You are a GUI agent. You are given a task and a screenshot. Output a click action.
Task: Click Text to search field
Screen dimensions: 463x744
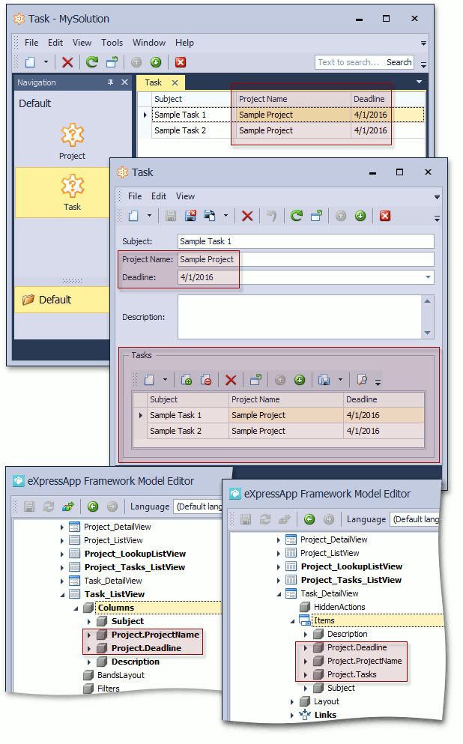pyautogui.click(x=349, y=62)
